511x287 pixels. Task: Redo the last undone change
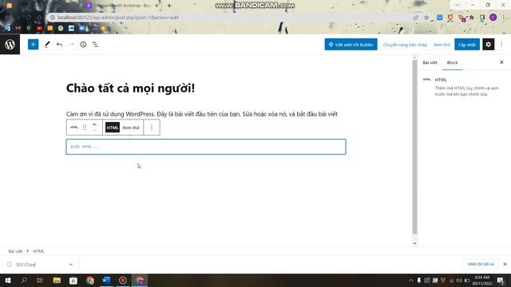click(71, 45)
